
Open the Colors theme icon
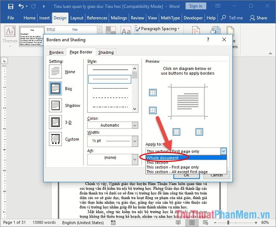click(111, 30)
